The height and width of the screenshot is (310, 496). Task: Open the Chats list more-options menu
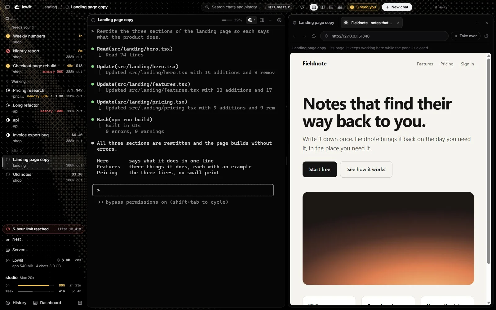[81, 19]
